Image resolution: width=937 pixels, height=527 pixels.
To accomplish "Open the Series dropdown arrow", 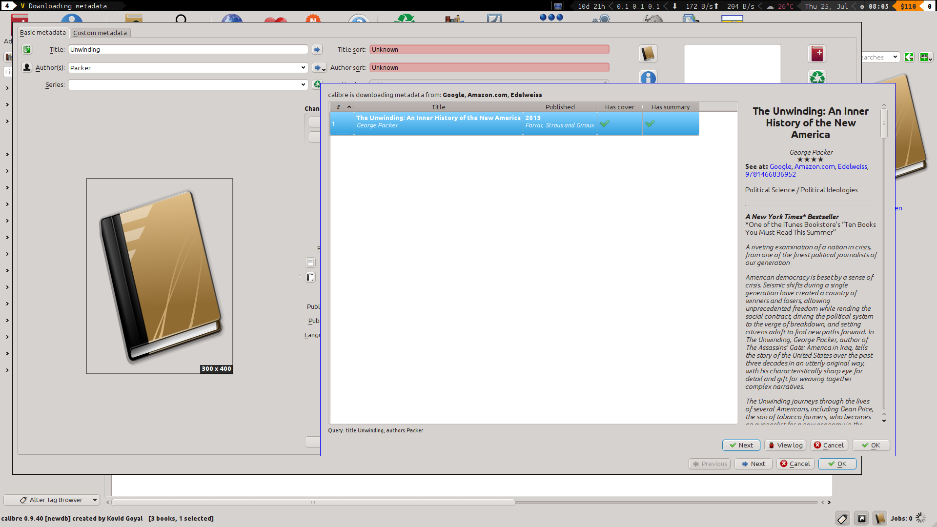I will 303,84.
